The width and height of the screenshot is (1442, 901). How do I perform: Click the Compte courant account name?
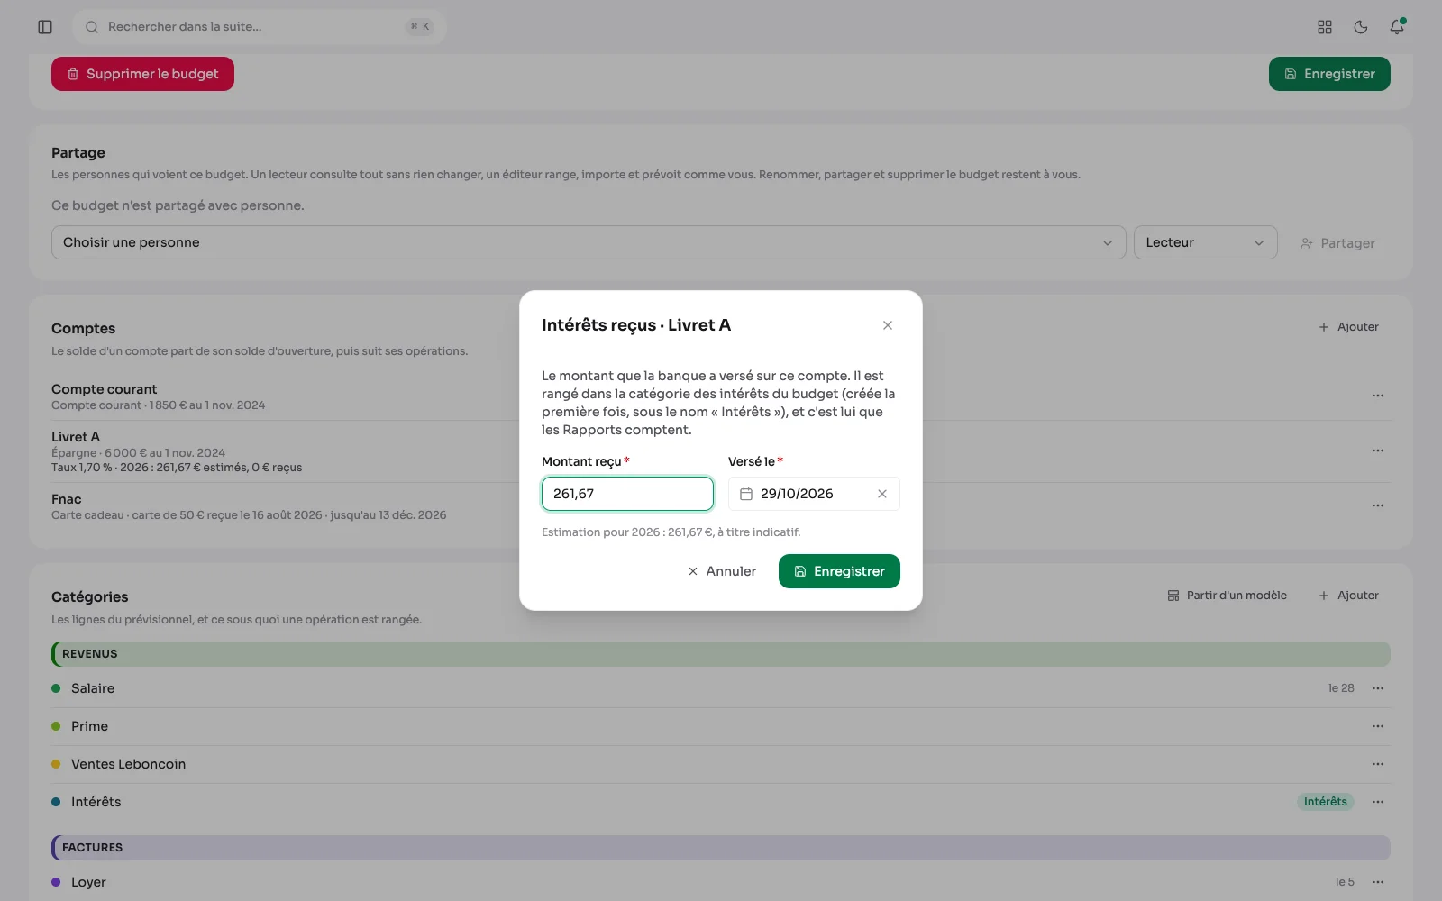104,389
